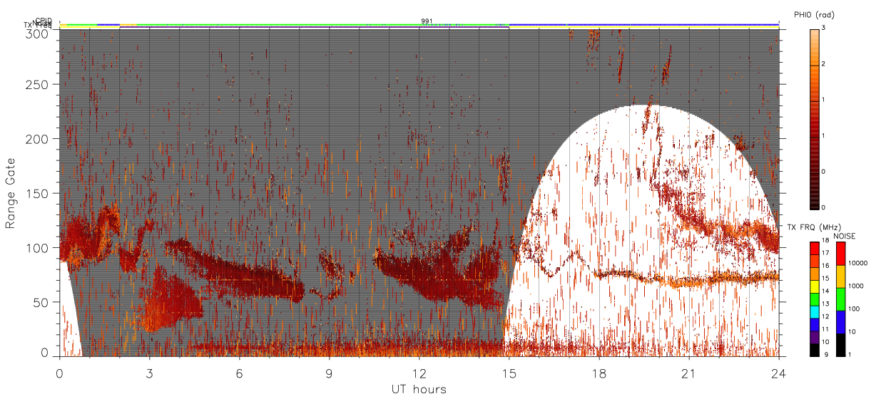Click the '10000' NOISE legend value
The width and height of the screenshot is (876, 404).
tap(857, 264)
